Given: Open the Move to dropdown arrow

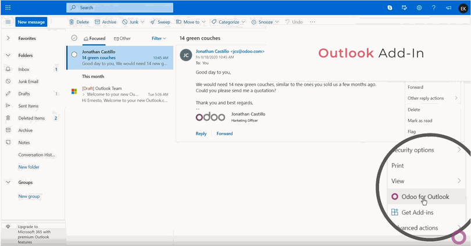Looking at the screenshot, I should [204, 22].
